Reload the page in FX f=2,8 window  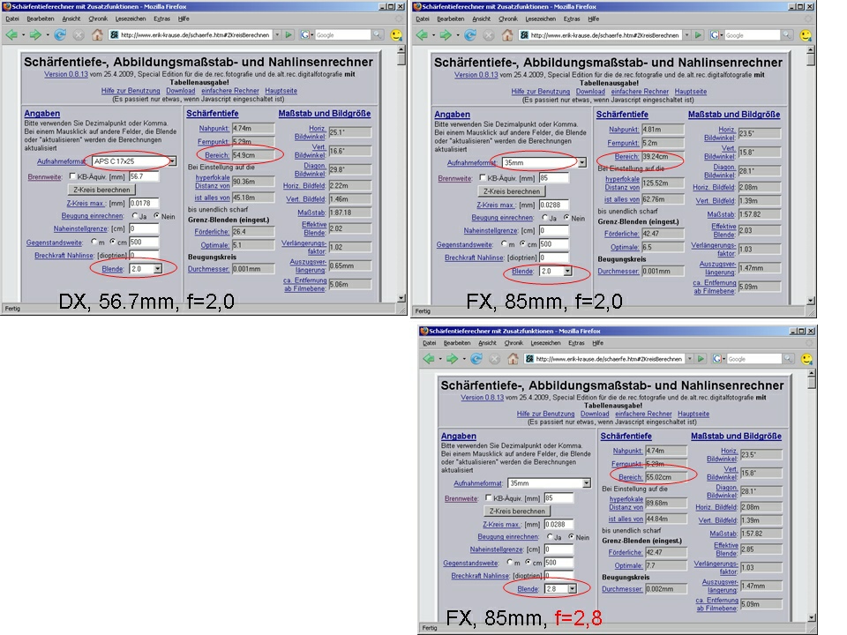(x=476, y=359)
